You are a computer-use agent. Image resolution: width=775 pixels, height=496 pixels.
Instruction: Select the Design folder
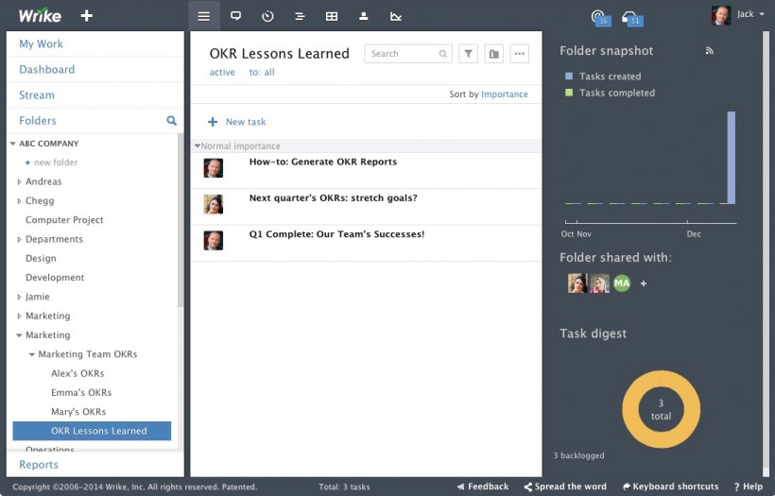[41, 258]
